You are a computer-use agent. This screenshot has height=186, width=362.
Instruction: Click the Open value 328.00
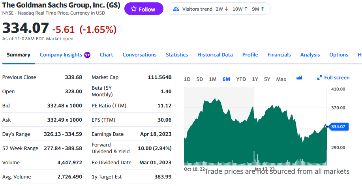[x=73, y=92]
